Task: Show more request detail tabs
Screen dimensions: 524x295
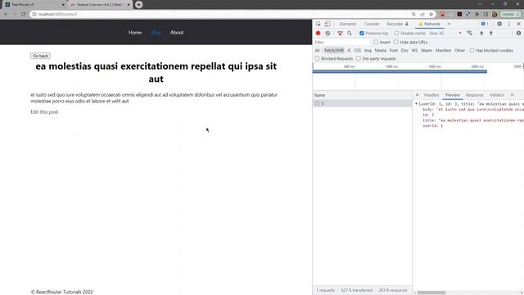Action: (513, 95)
